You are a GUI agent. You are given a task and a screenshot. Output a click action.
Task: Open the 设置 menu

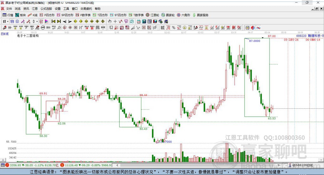tap(58, 9)
